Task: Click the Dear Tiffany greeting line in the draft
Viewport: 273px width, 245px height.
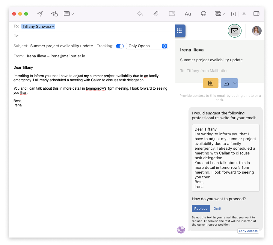Action: [x=23, y=67]
